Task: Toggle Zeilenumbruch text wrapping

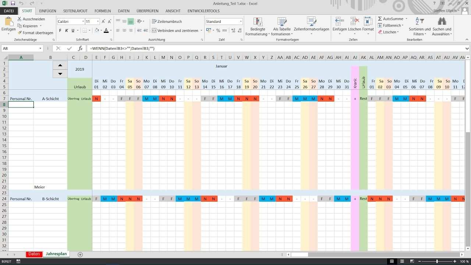Action: (167, 21)
